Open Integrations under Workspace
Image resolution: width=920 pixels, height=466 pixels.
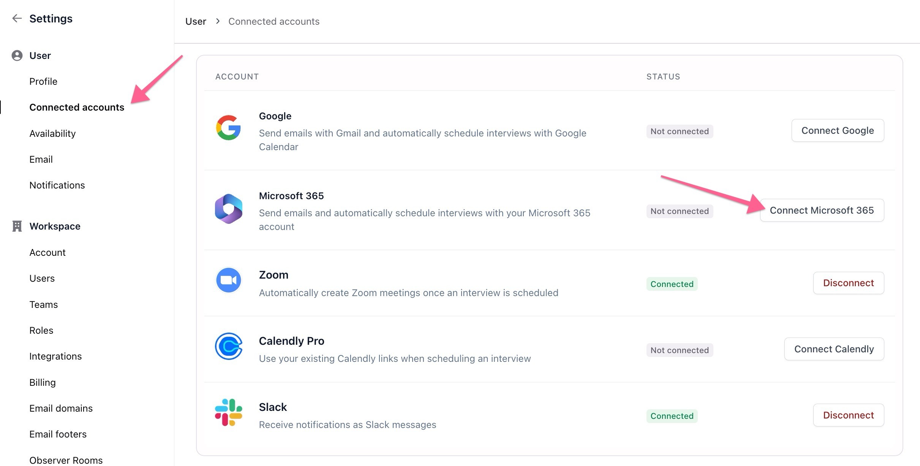[55, 356]
